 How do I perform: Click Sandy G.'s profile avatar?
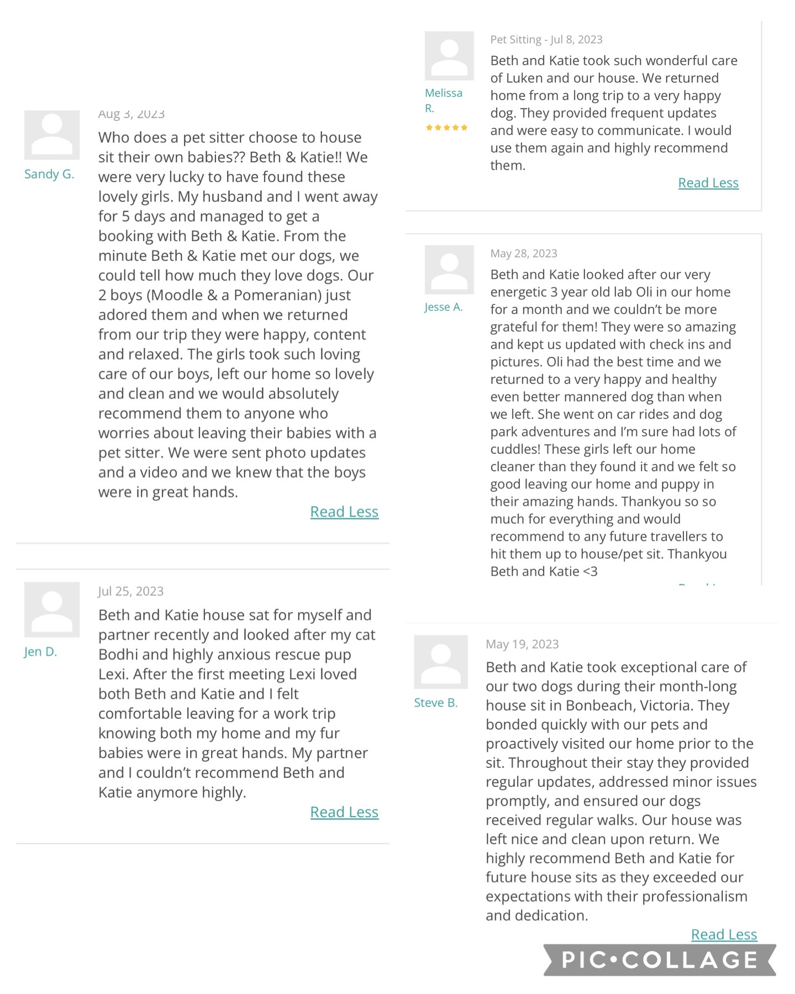coord(52,135)
